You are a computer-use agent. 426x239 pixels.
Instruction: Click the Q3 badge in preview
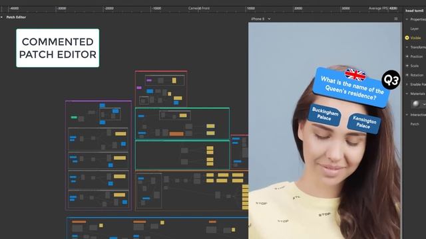(391, 80)
